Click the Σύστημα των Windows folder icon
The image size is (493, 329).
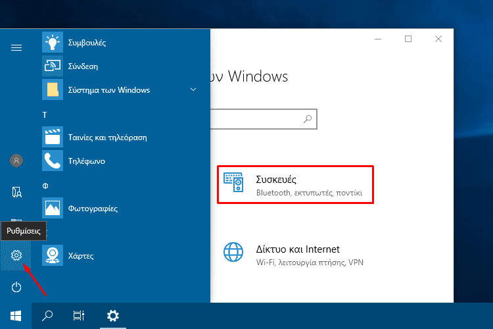click(x=53, y=89)
